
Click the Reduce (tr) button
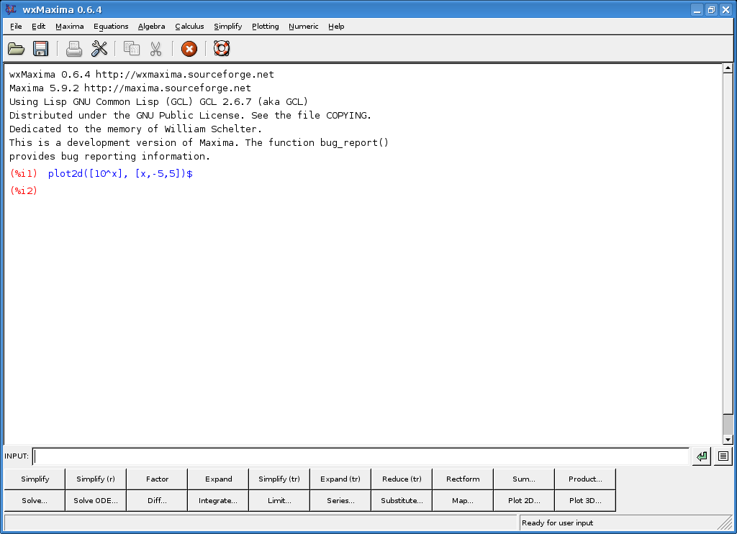[x=402, y=479]
